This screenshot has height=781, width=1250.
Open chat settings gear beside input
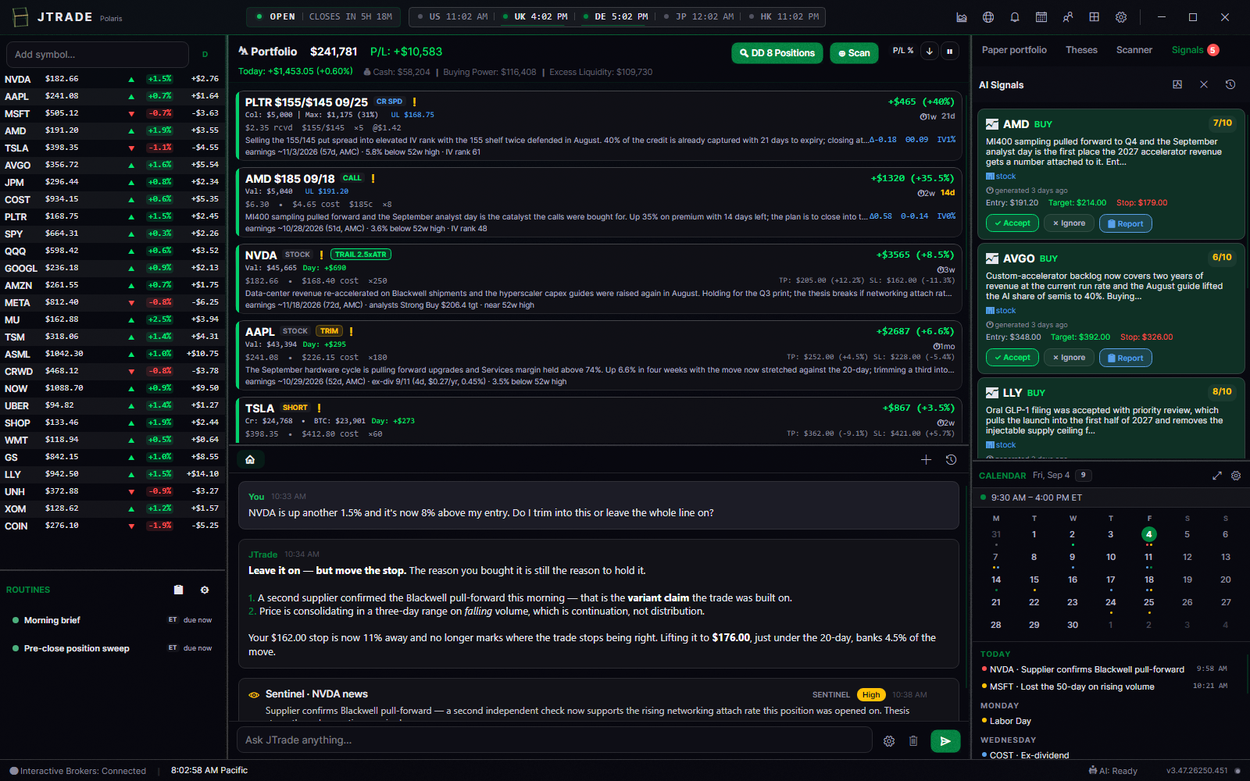coord(889,741)
